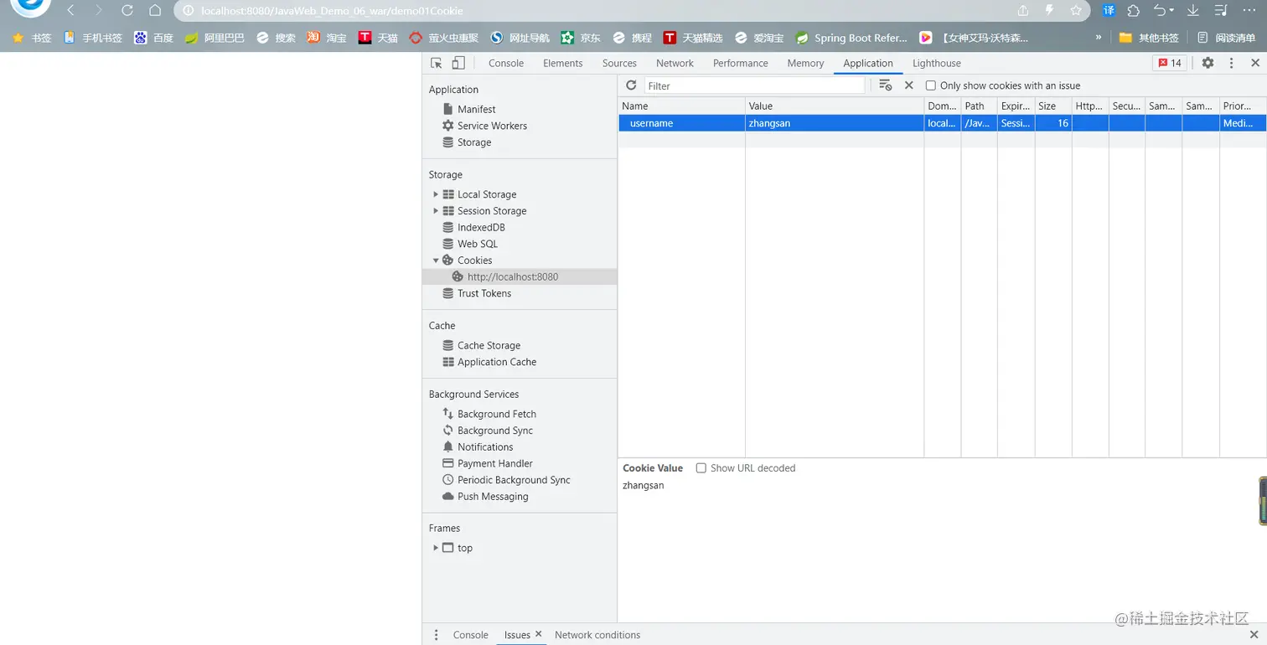Sort cookies by Path column header

click(x=979, y=106)
